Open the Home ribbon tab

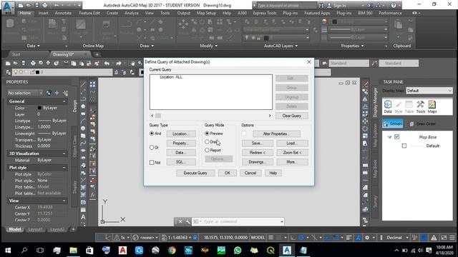(x=25, y=13)
